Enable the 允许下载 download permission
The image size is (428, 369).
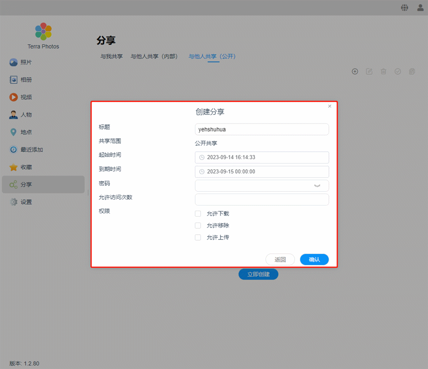198,213
